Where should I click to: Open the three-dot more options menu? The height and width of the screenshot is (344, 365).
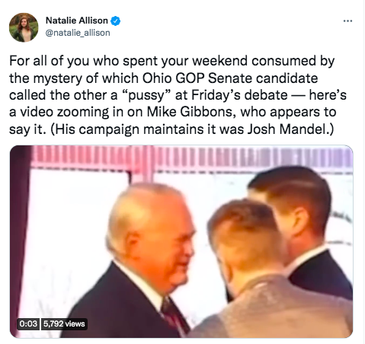(347, 21)
